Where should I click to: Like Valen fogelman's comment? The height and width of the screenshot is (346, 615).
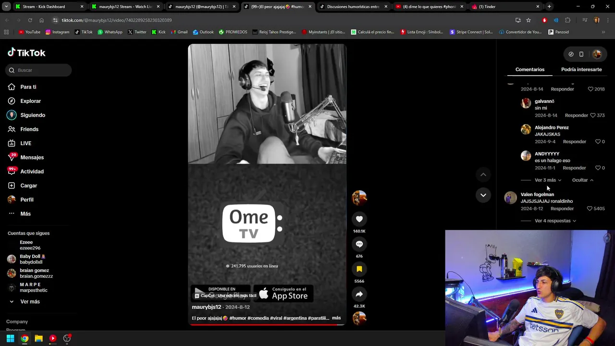pos(590,209)
